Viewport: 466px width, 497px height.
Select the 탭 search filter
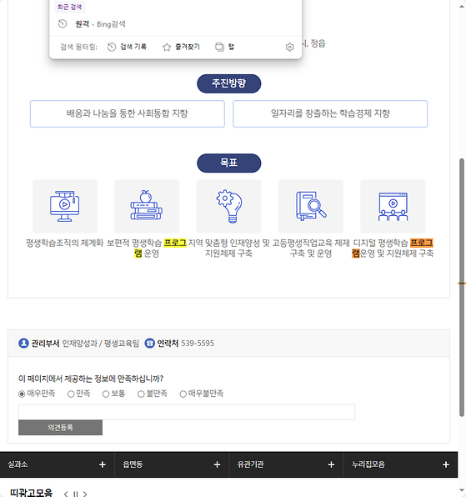tap(224, 47)
